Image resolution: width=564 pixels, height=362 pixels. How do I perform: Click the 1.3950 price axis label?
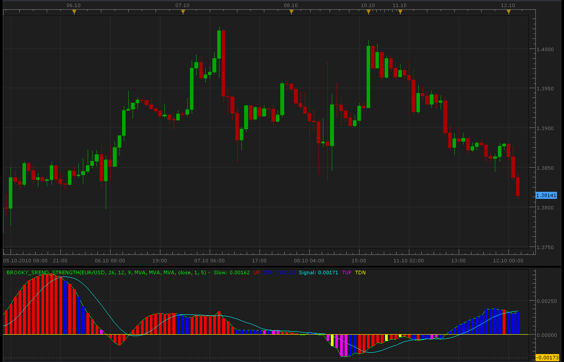point(545,89)
